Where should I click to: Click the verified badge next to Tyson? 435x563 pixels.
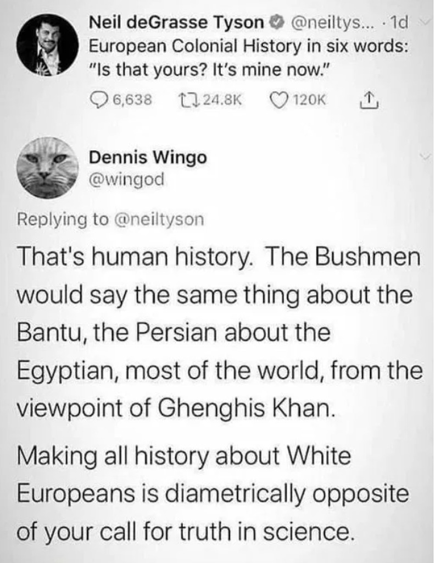277,23
